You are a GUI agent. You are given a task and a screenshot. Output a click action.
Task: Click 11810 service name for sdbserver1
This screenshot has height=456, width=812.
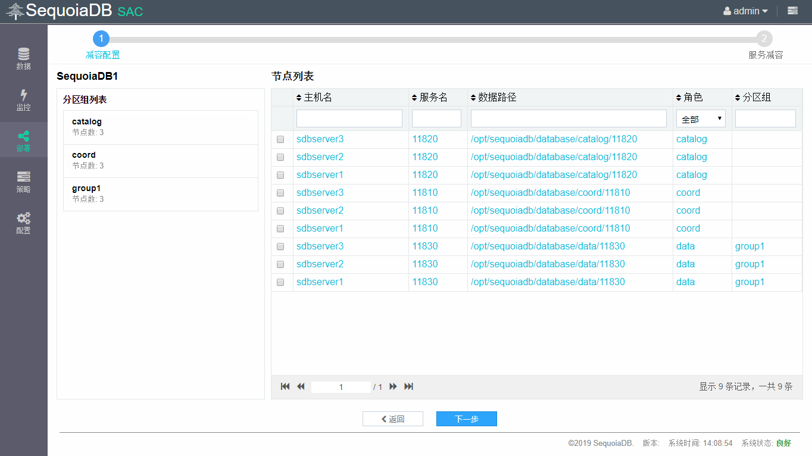(x=425, y=229)
